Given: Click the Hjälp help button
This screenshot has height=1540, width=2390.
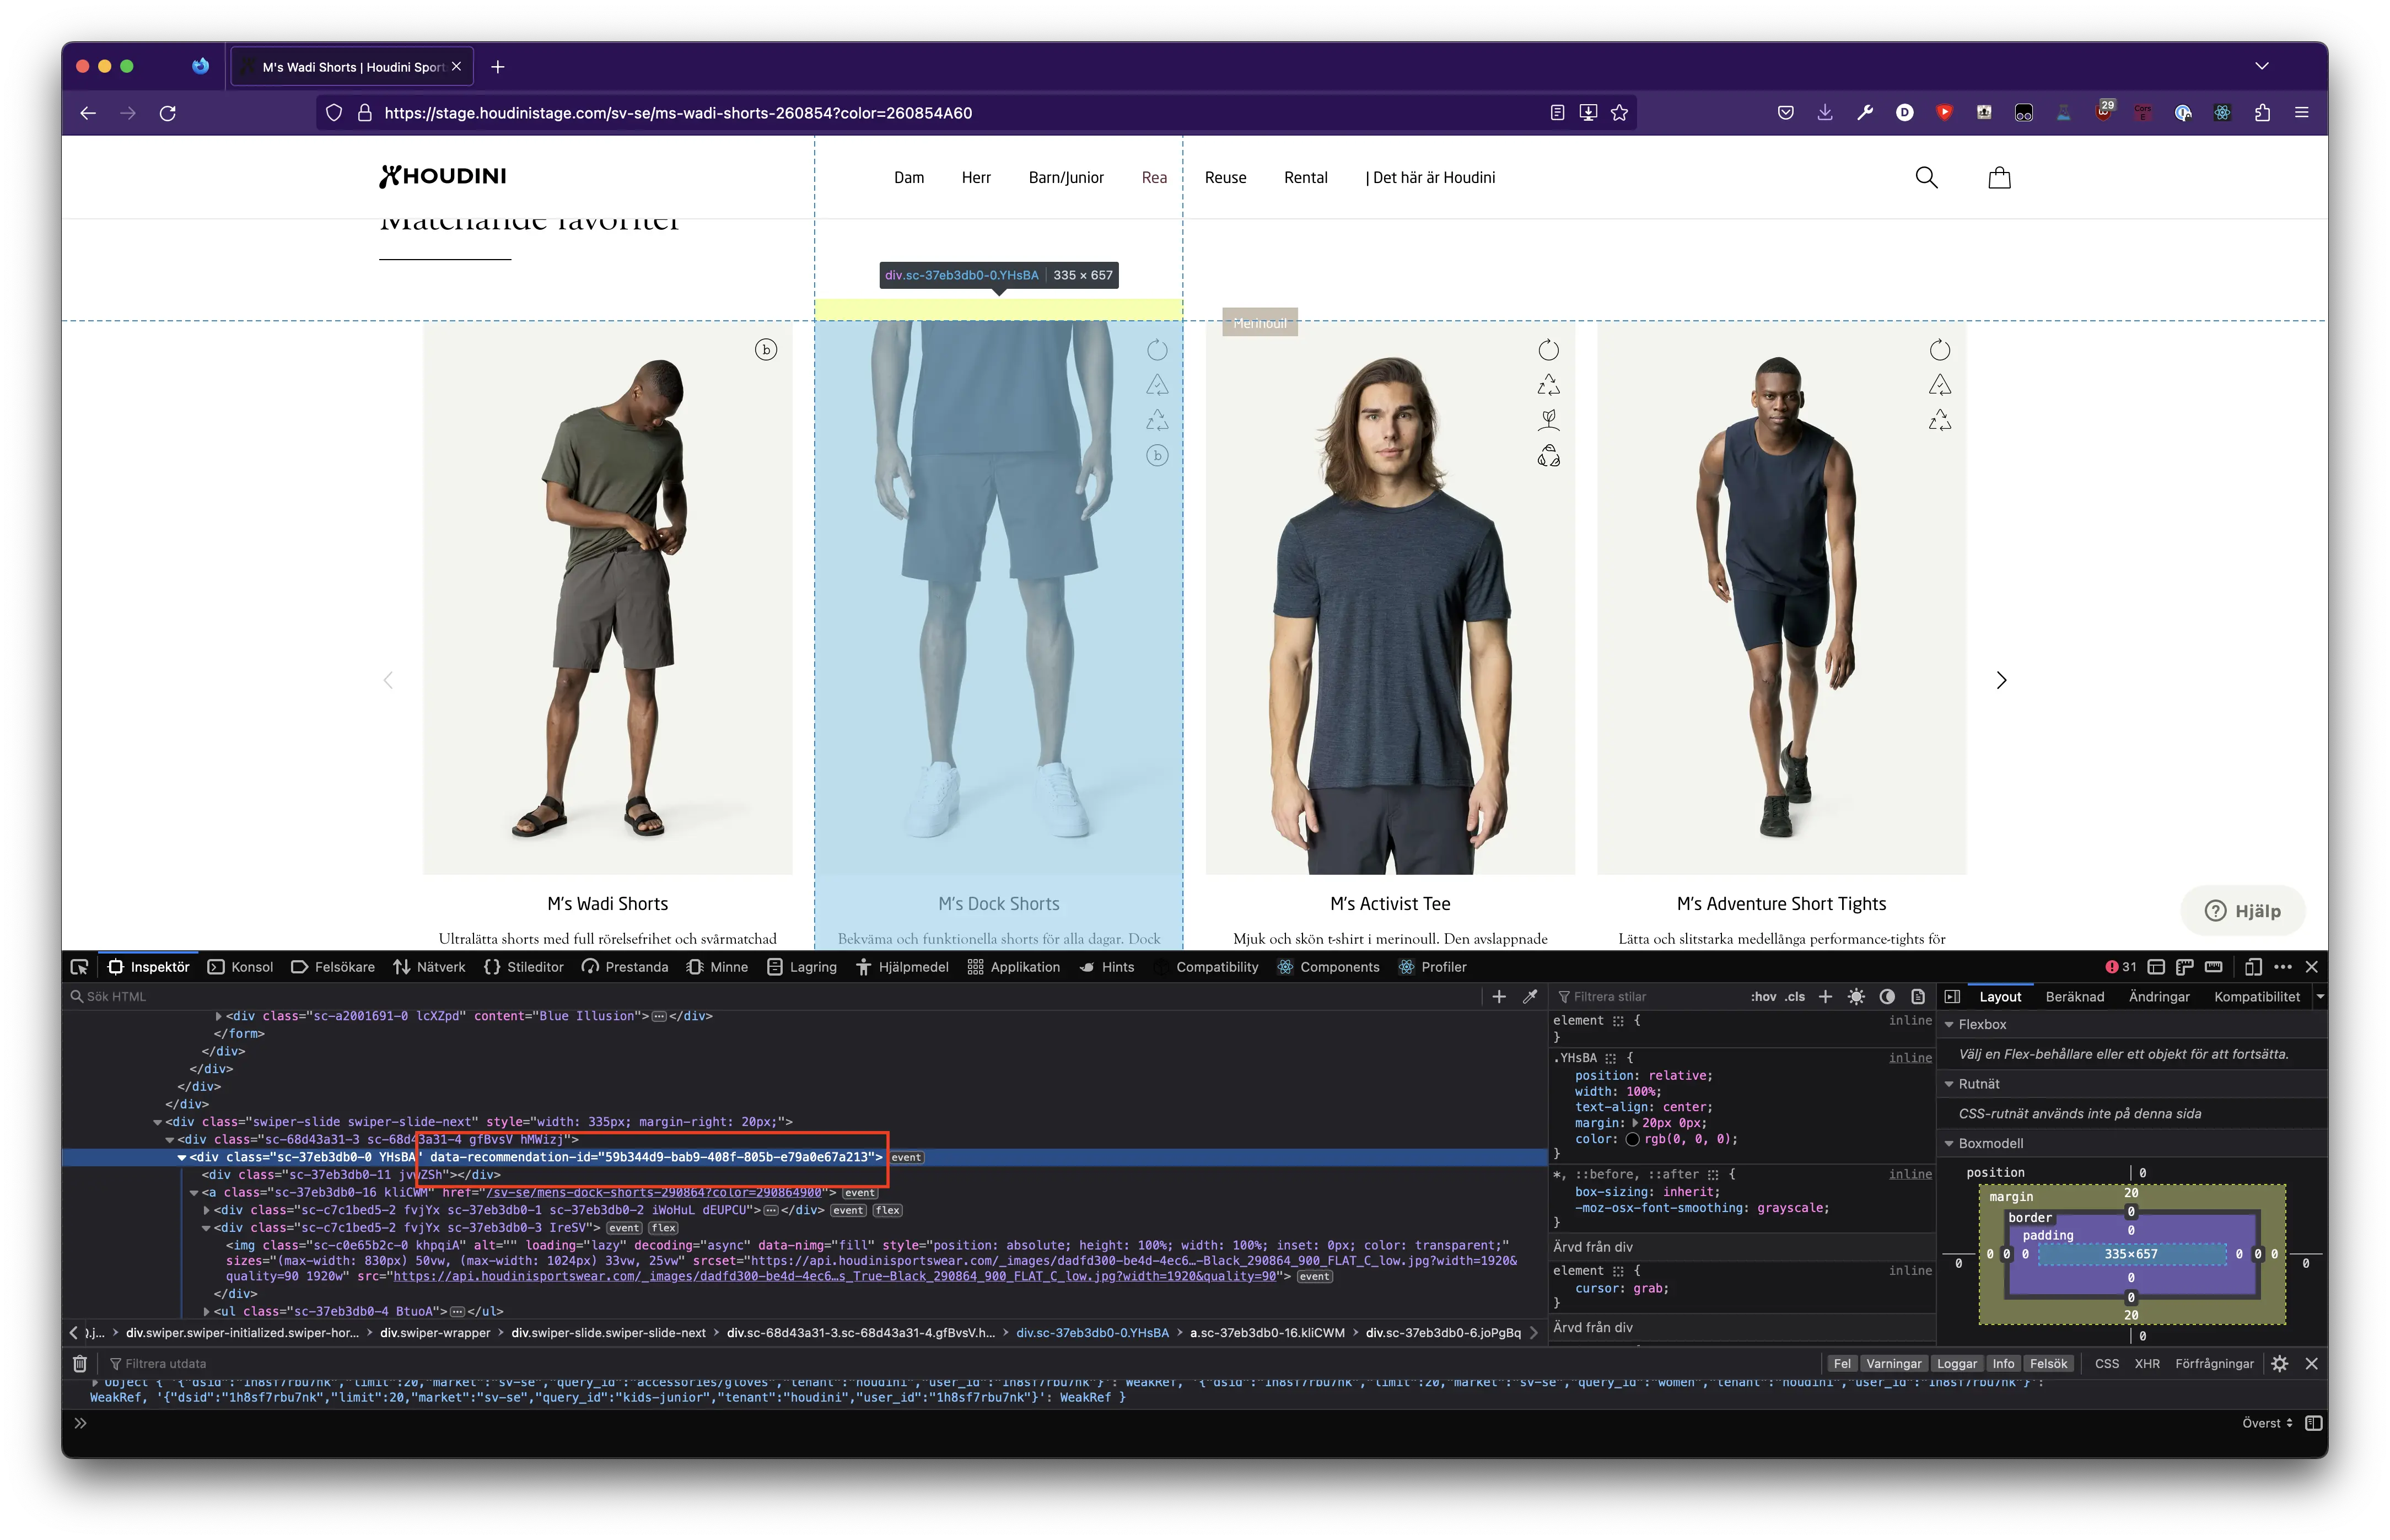Looking at the screenshot, I should pyautogui.click(x=2243, y=910).
